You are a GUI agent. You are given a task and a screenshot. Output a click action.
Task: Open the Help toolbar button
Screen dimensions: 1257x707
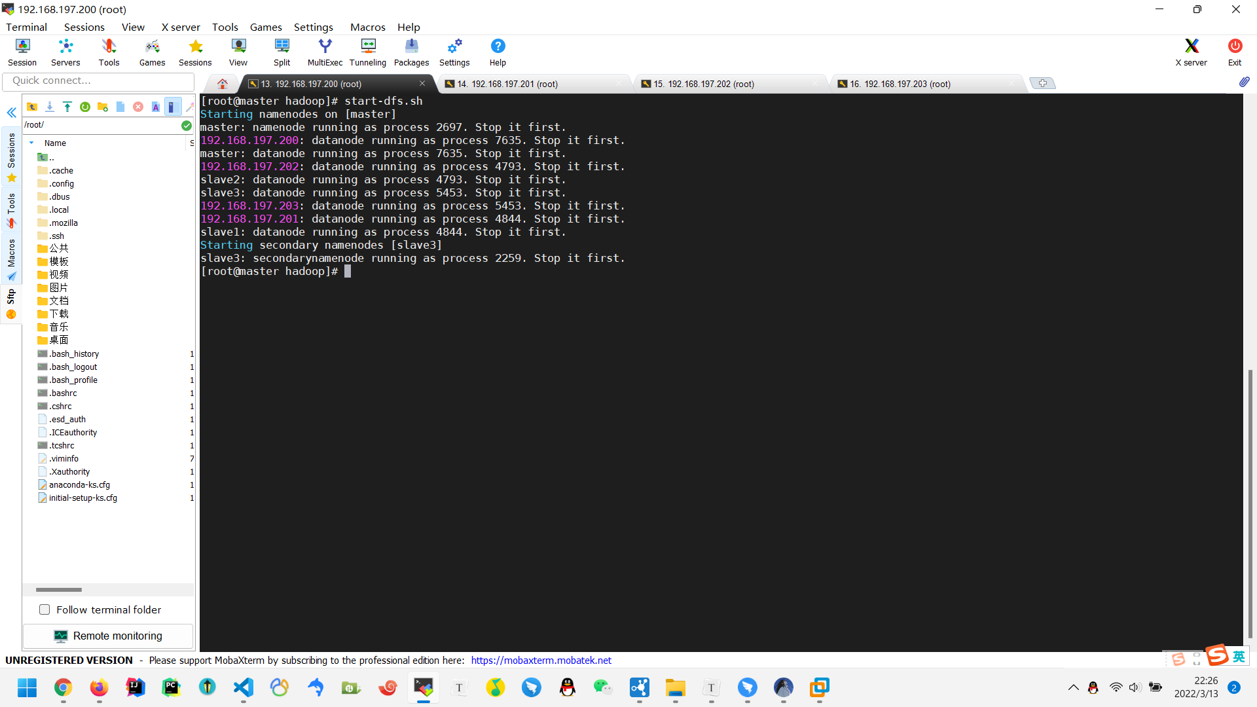(498, 52)
